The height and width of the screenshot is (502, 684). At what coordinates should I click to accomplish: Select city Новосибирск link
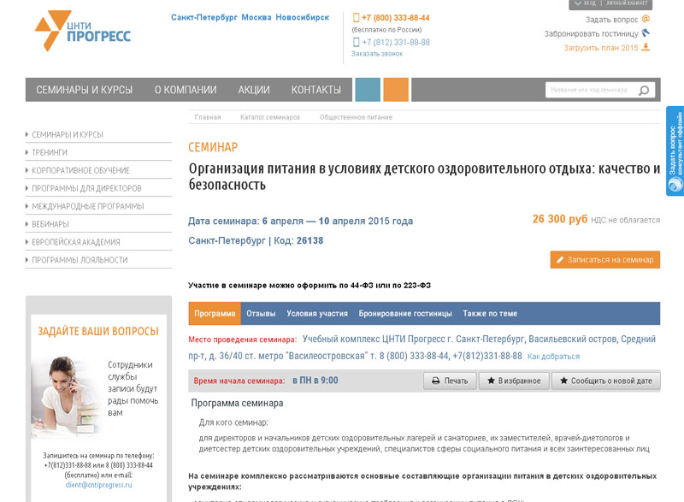303,17
